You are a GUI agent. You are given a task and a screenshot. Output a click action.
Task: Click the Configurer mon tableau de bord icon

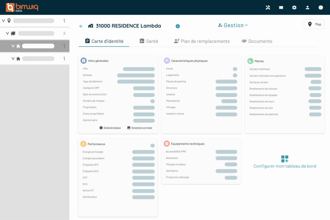[285, 159]
